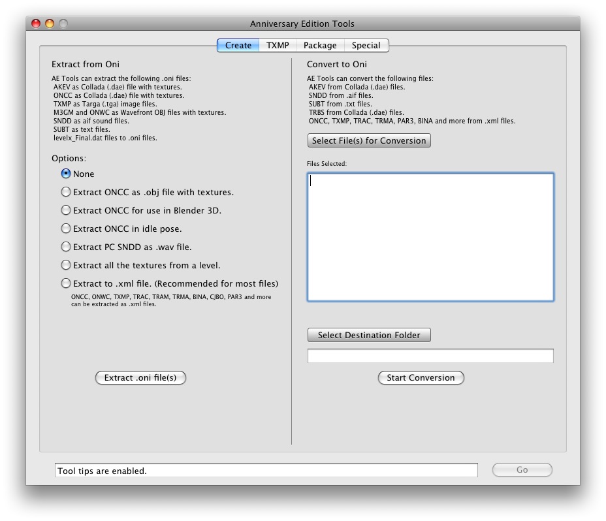Click Select File(s) for Conversion button
606x521 pixels.
369,140
